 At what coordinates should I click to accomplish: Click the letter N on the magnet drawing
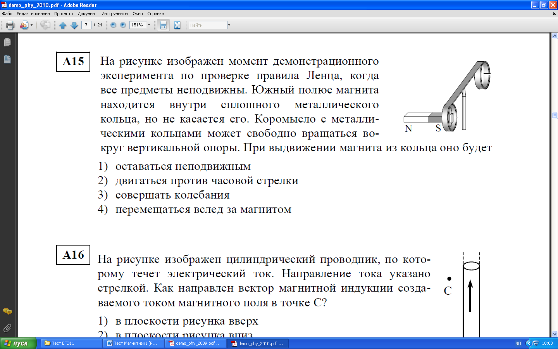[408, 129]
